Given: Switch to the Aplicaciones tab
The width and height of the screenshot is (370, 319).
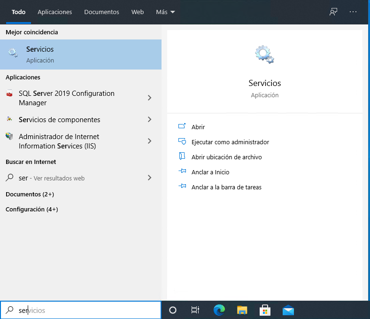Looking at the screenshot, I should click(55, 12).
